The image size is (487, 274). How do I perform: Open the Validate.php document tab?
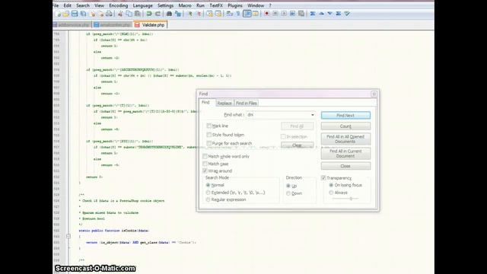click(151, 25)
